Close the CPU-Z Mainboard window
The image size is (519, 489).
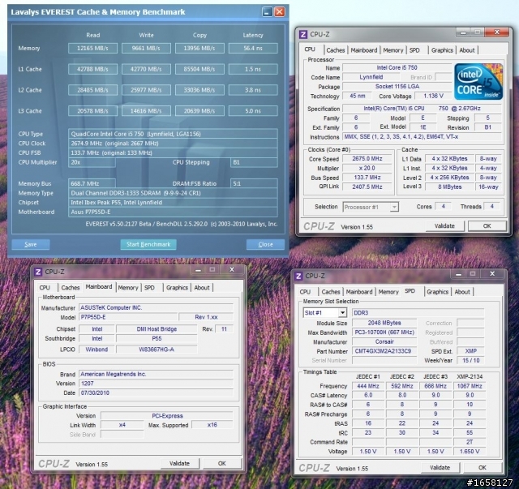tap(232, 269)
